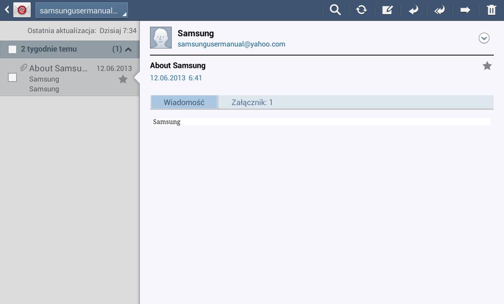This screenshot has height=304, width=504.
Task: Check the '2 tygodnie temu' group checkbox
Action: click(x=12, y=49)
